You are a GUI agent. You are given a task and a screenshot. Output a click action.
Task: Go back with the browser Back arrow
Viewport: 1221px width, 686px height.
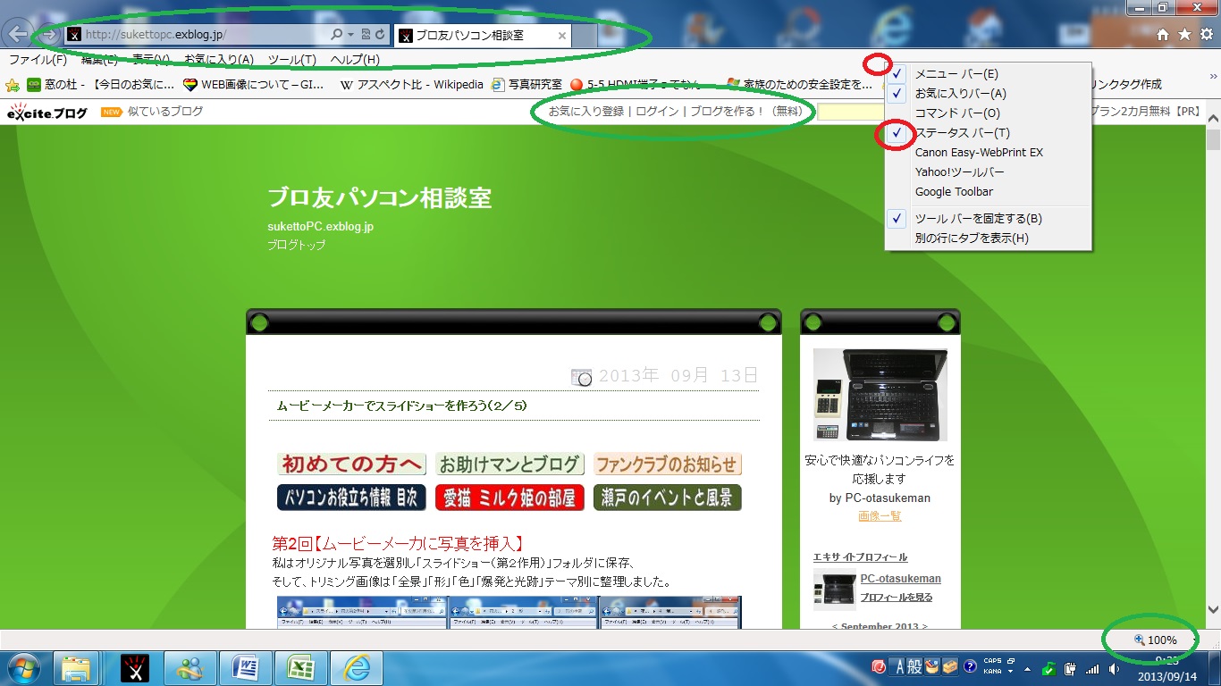18,34
